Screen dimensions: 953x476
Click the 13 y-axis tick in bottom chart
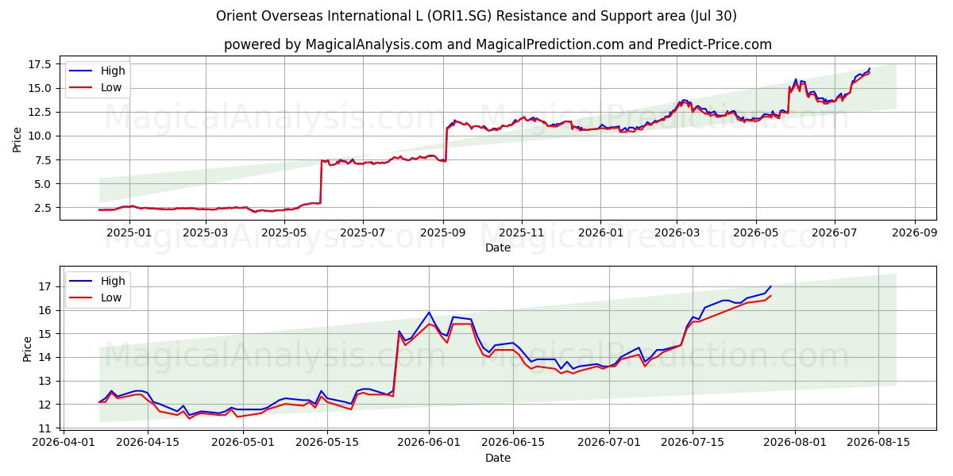click(x=47, y=381)
